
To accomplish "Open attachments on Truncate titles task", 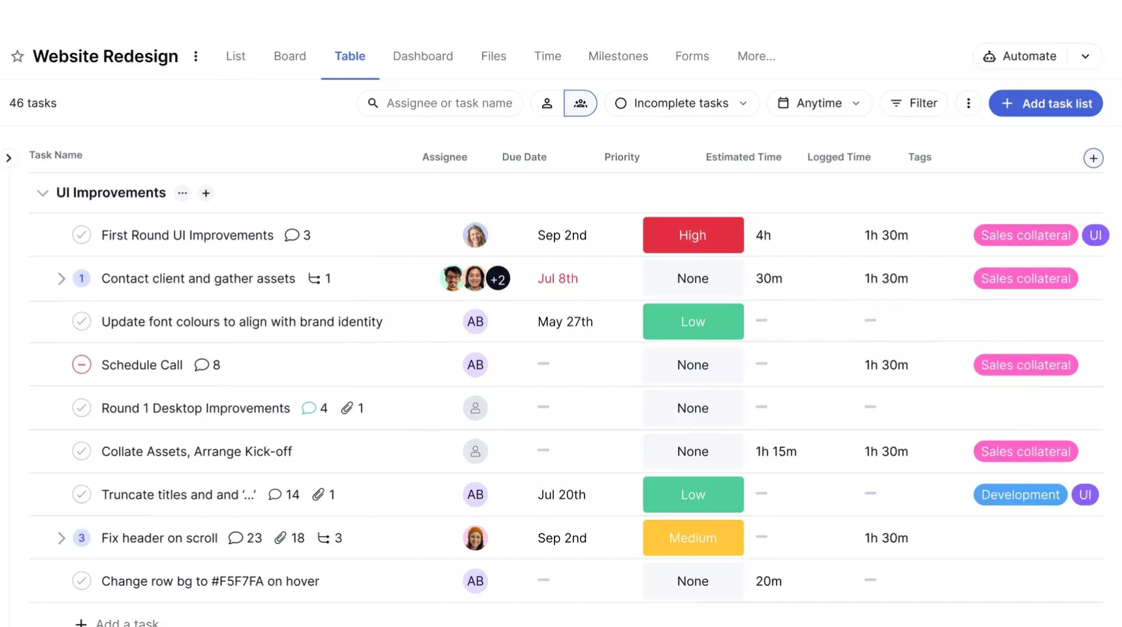I will pyautogui.click(x=323, y=495).
